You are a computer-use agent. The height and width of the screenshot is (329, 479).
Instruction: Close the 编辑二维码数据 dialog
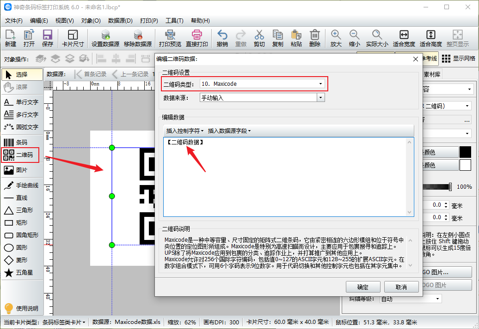pos(416,59)
